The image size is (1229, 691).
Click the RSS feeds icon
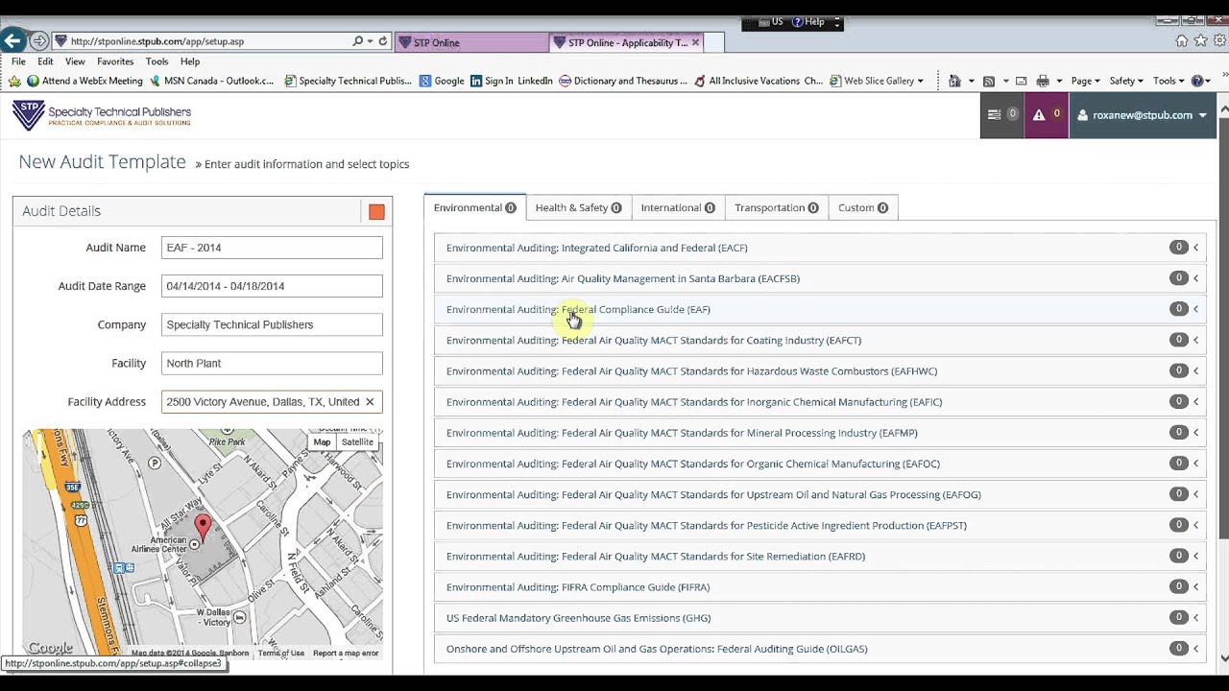988,82
